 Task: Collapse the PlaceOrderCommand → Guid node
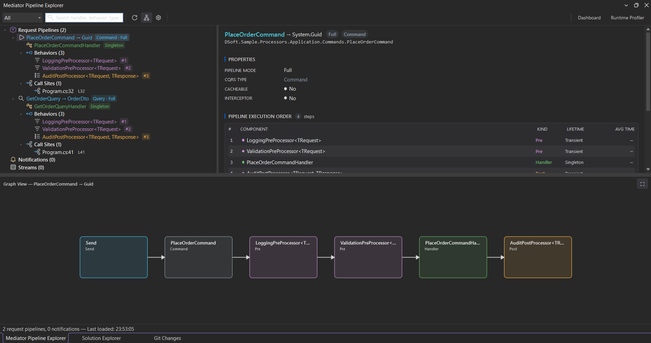[13, 38]
